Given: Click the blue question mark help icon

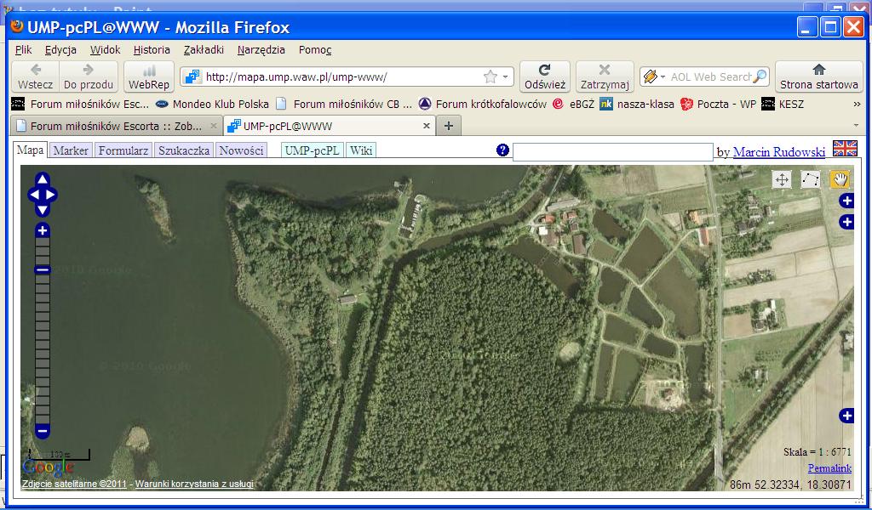Looking at the screenshot, I should click(x=502, y=150).
